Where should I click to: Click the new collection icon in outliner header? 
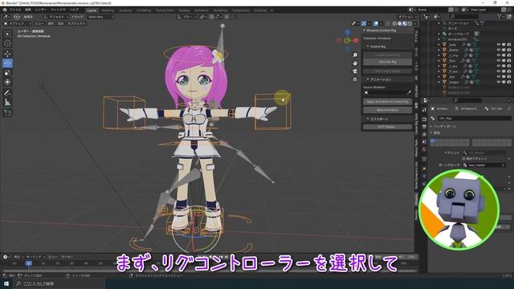tap(508, 16)
